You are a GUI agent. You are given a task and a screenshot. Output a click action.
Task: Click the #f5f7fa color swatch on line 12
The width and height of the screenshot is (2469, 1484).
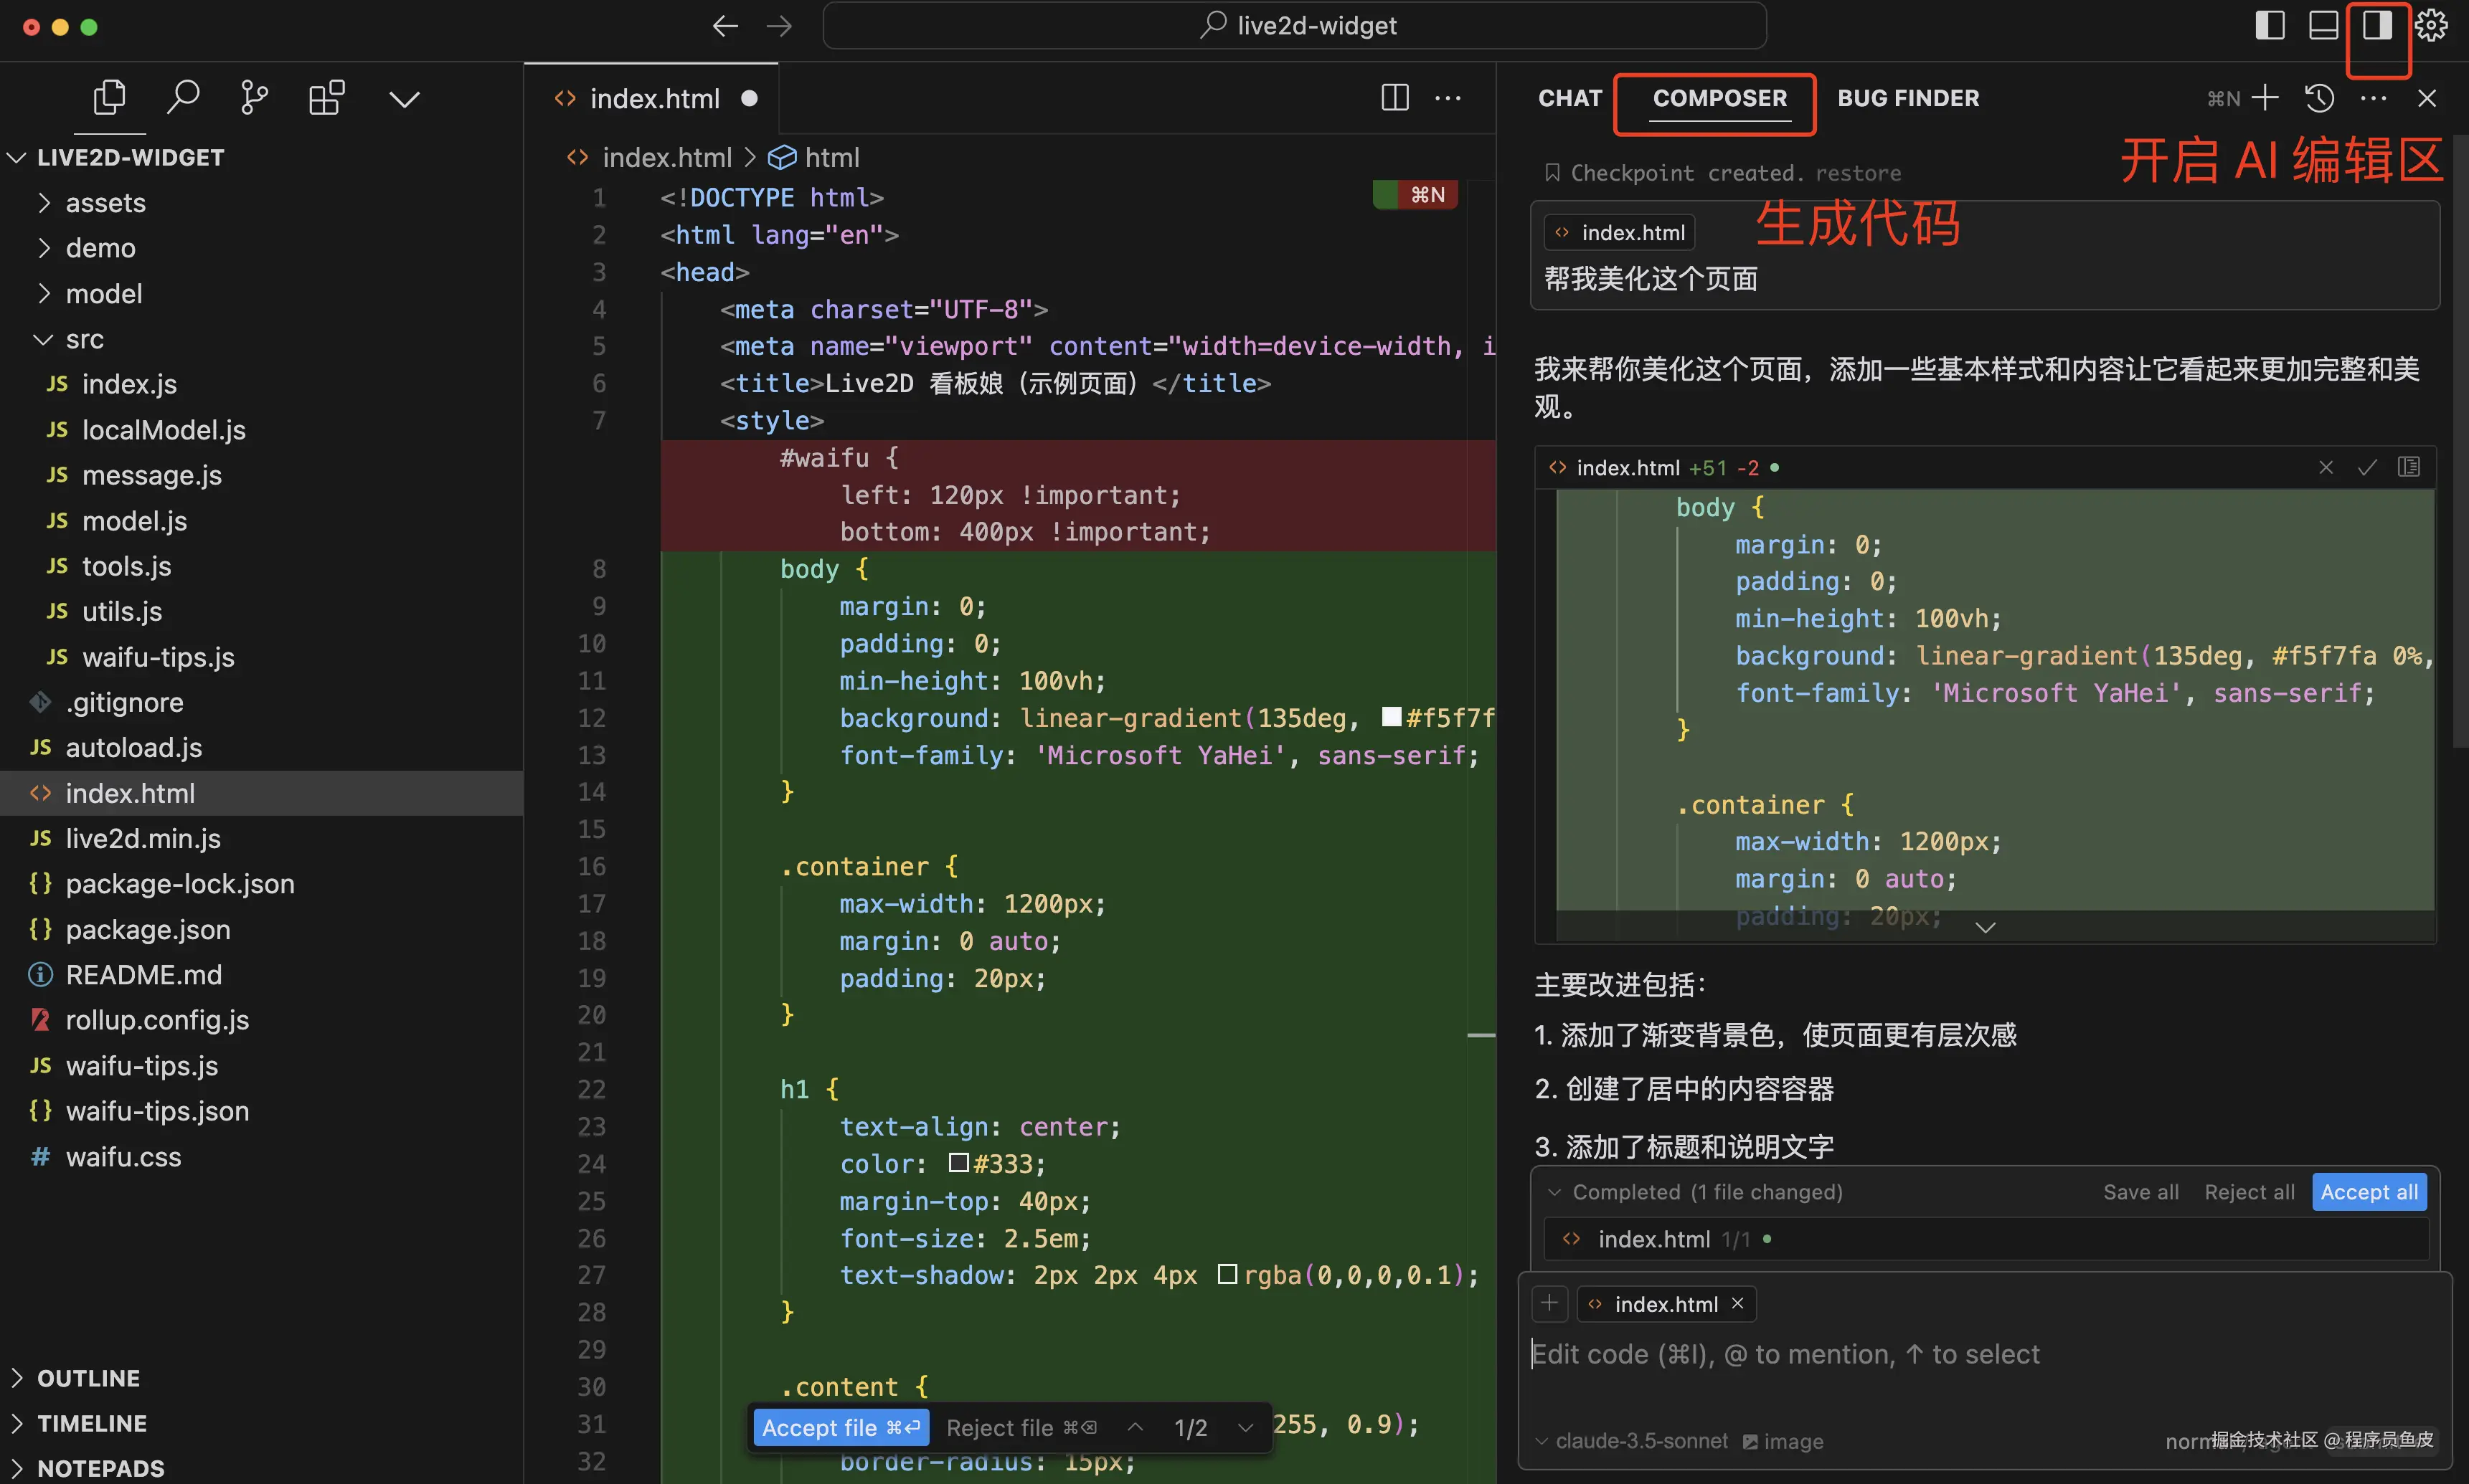[x=1391, y=717]
